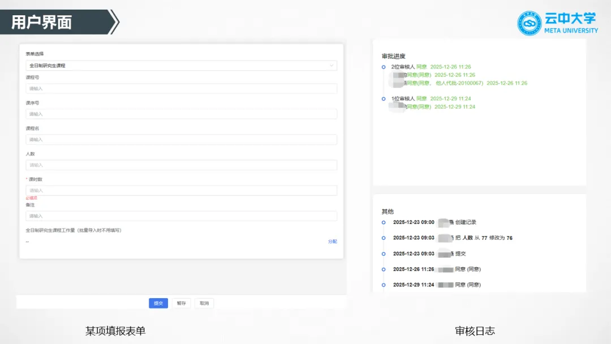Click the 用户界面 slide title banner

pyautogui.click(x=59, y=22)
